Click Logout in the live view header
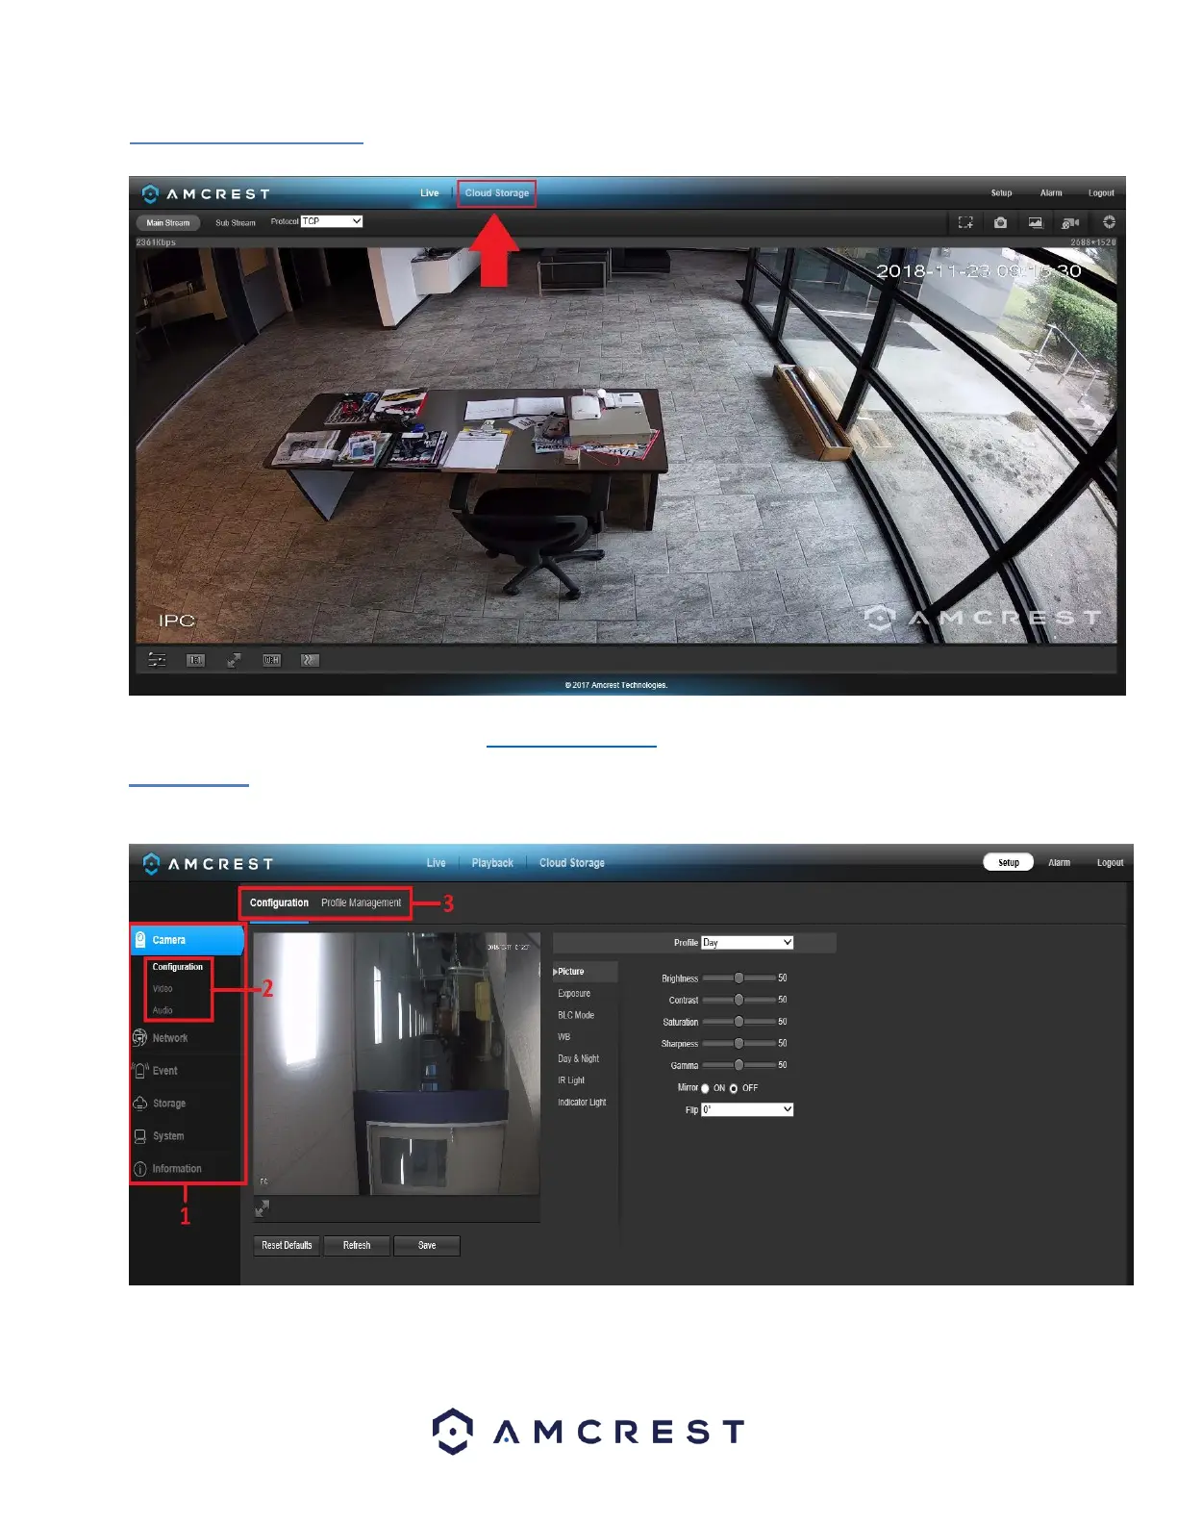The image size is (1177, 1524). (x=1101, y=193)
